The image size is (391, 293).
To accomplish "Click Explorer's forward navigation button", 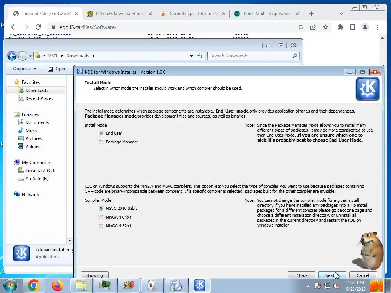I will pyautogui.click(x=23, y=56).
